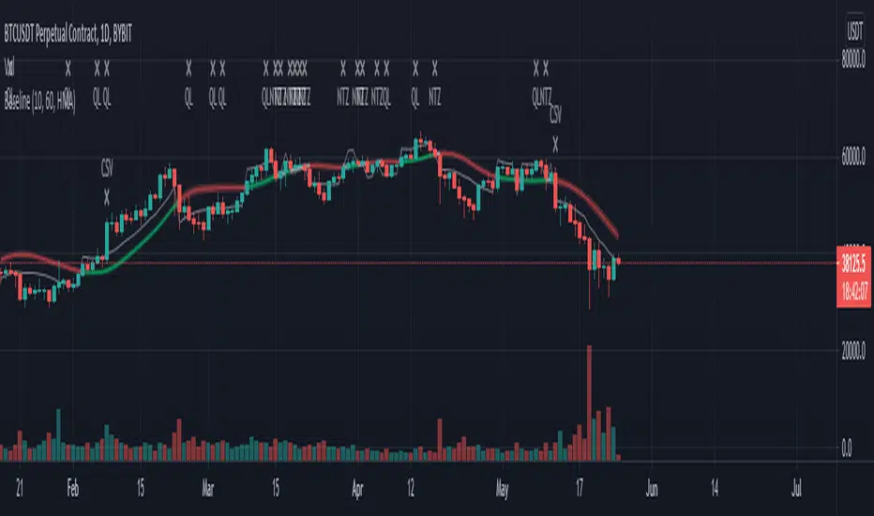Viewport: 874px width, 516px height.
Task: Select Jun on the time axis
Action: point(654,488)
